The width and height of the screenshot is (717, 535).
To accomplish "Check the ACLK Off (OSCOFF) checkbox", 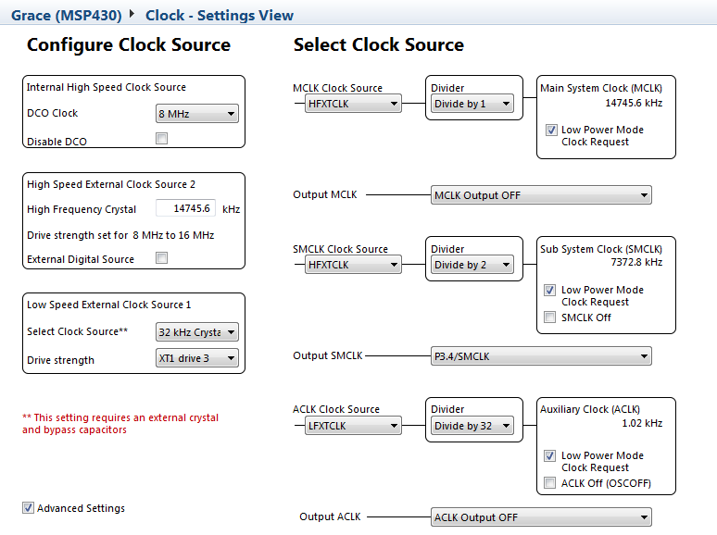I will click(551, 483).
